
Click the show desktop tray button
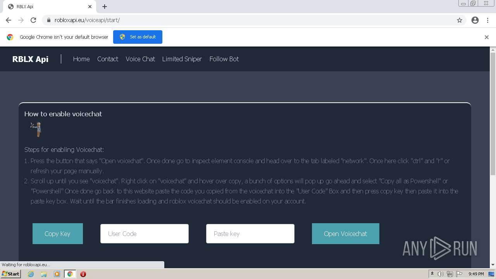pyautogui.click(x=492, y=274)
